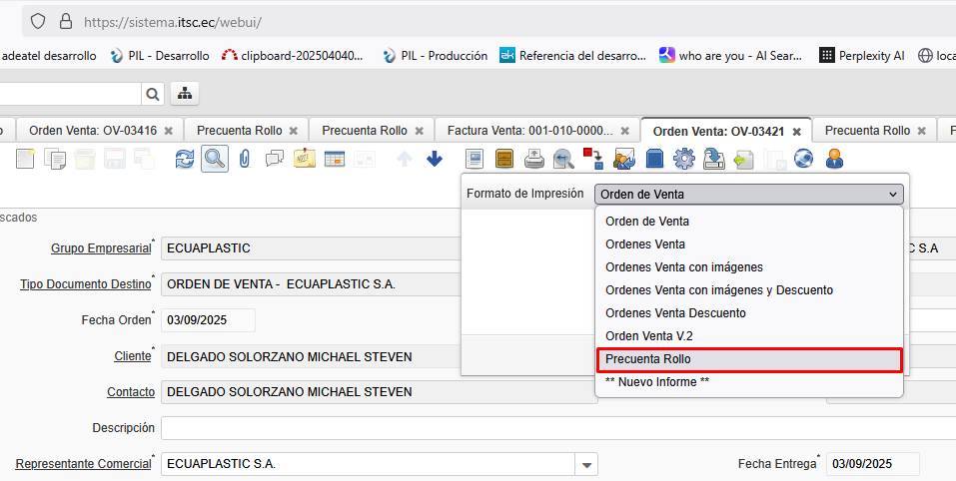Open the Representante Comercial dropdown arrow
The height and width of the screenshot is (481, 956).
[587, 465]
